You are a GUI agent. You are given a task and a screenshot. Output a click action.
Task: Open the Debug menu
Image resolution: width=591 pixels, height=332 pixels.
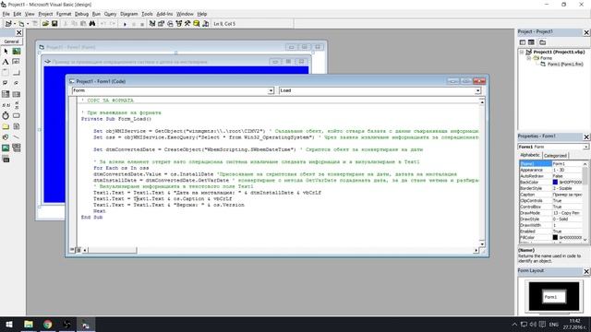click(x=81, y=14)
